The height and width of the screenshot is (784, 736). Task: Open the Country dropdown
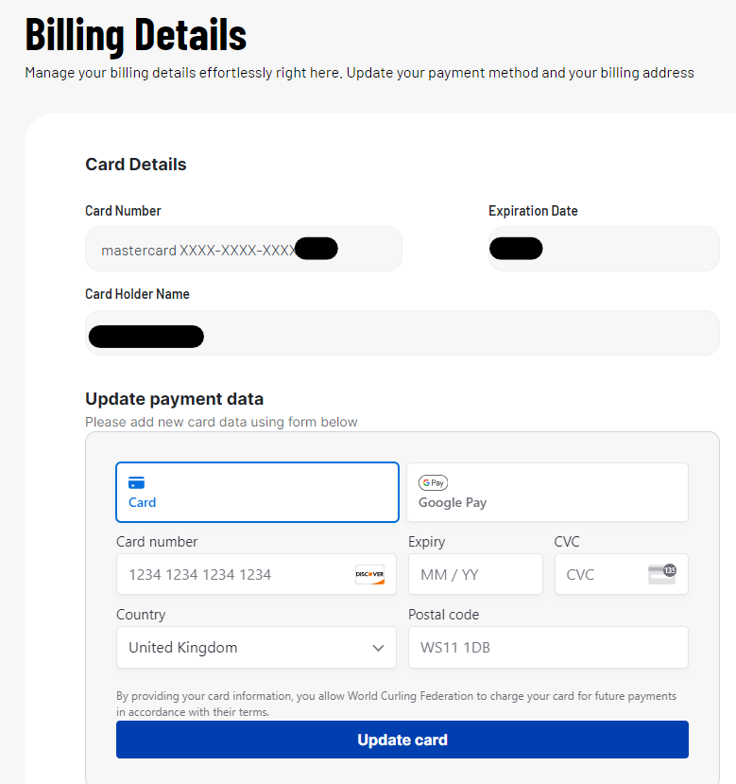point(256,648)
